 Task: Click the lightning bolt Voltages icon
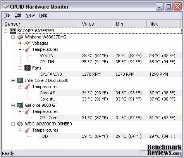coord(28,43)
